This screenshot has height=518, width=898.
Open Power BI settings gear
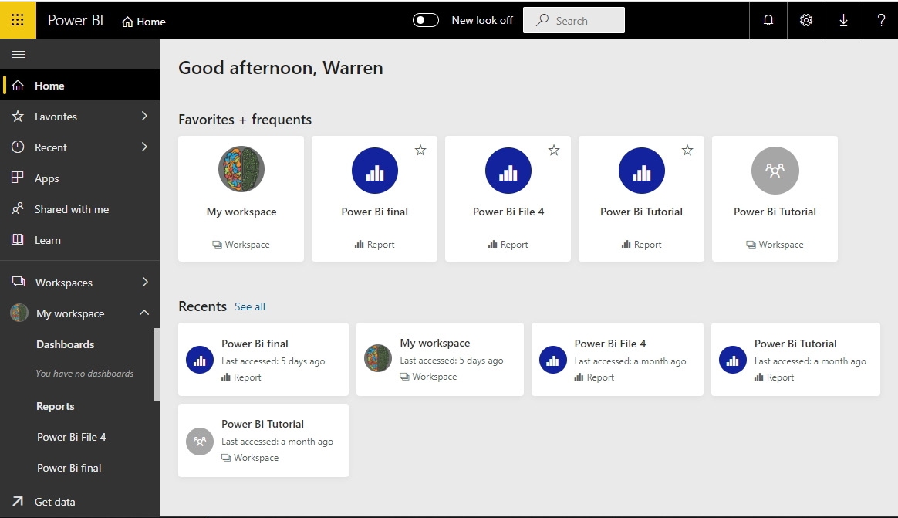(805, 19)
